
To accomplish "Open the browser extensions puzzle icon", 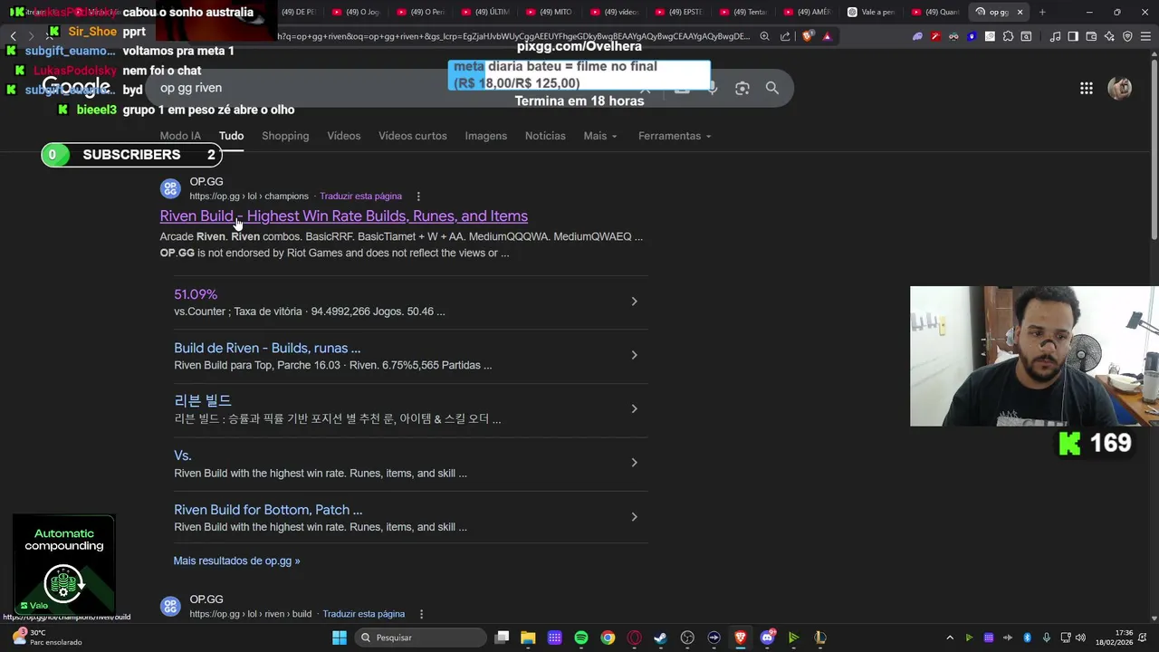I will coord(1008,36).
